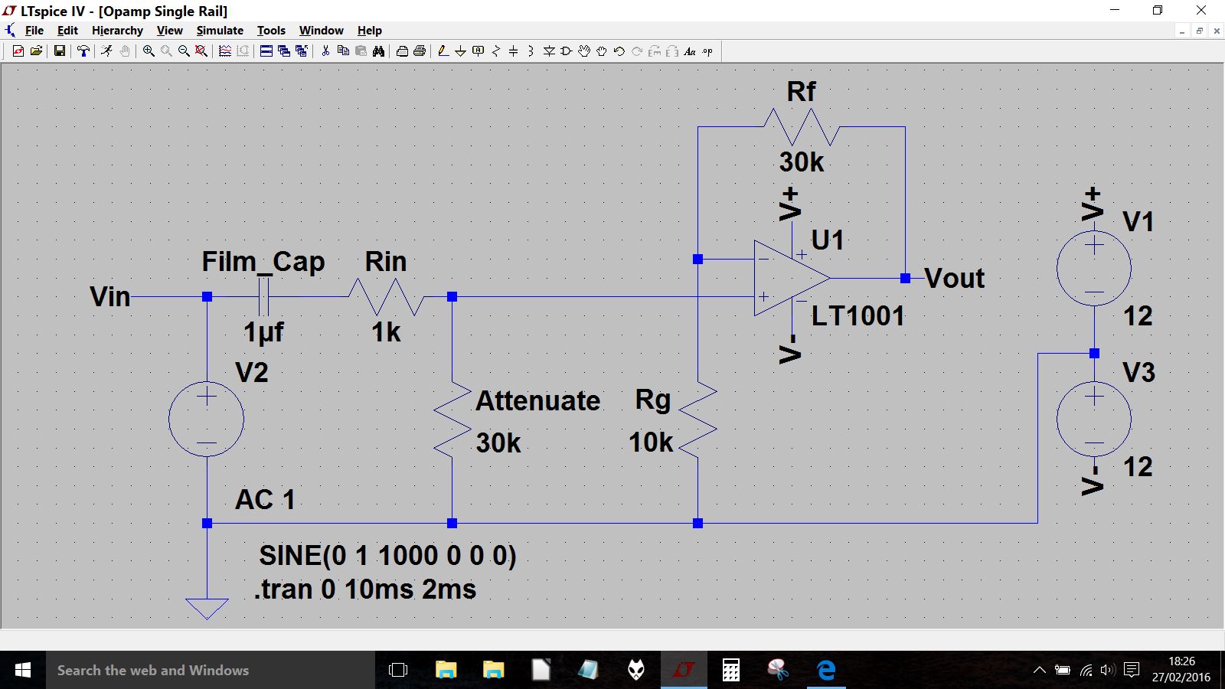Open the Help menu

pyautogui.click(x=369, y=31)
